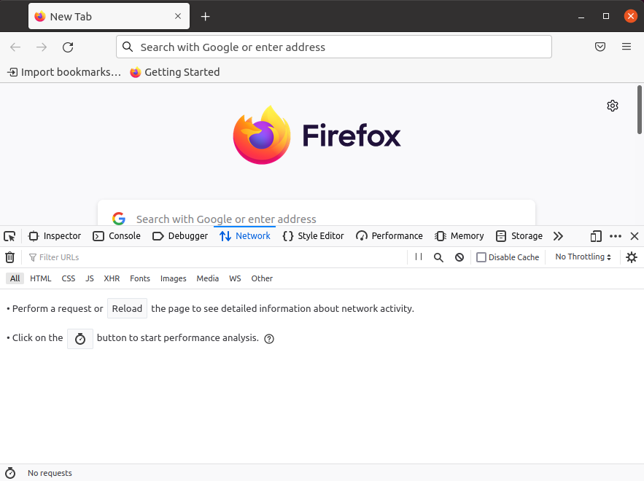This screenshot has width=644, height=481.
Task: Clear network requests with trash icon
Action: (x=10, y=257)
